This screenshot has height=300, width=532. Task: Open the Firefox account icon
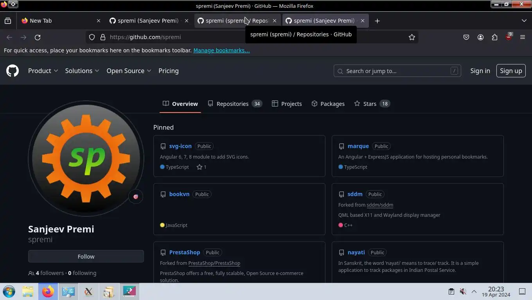click(x=480, y=37)
